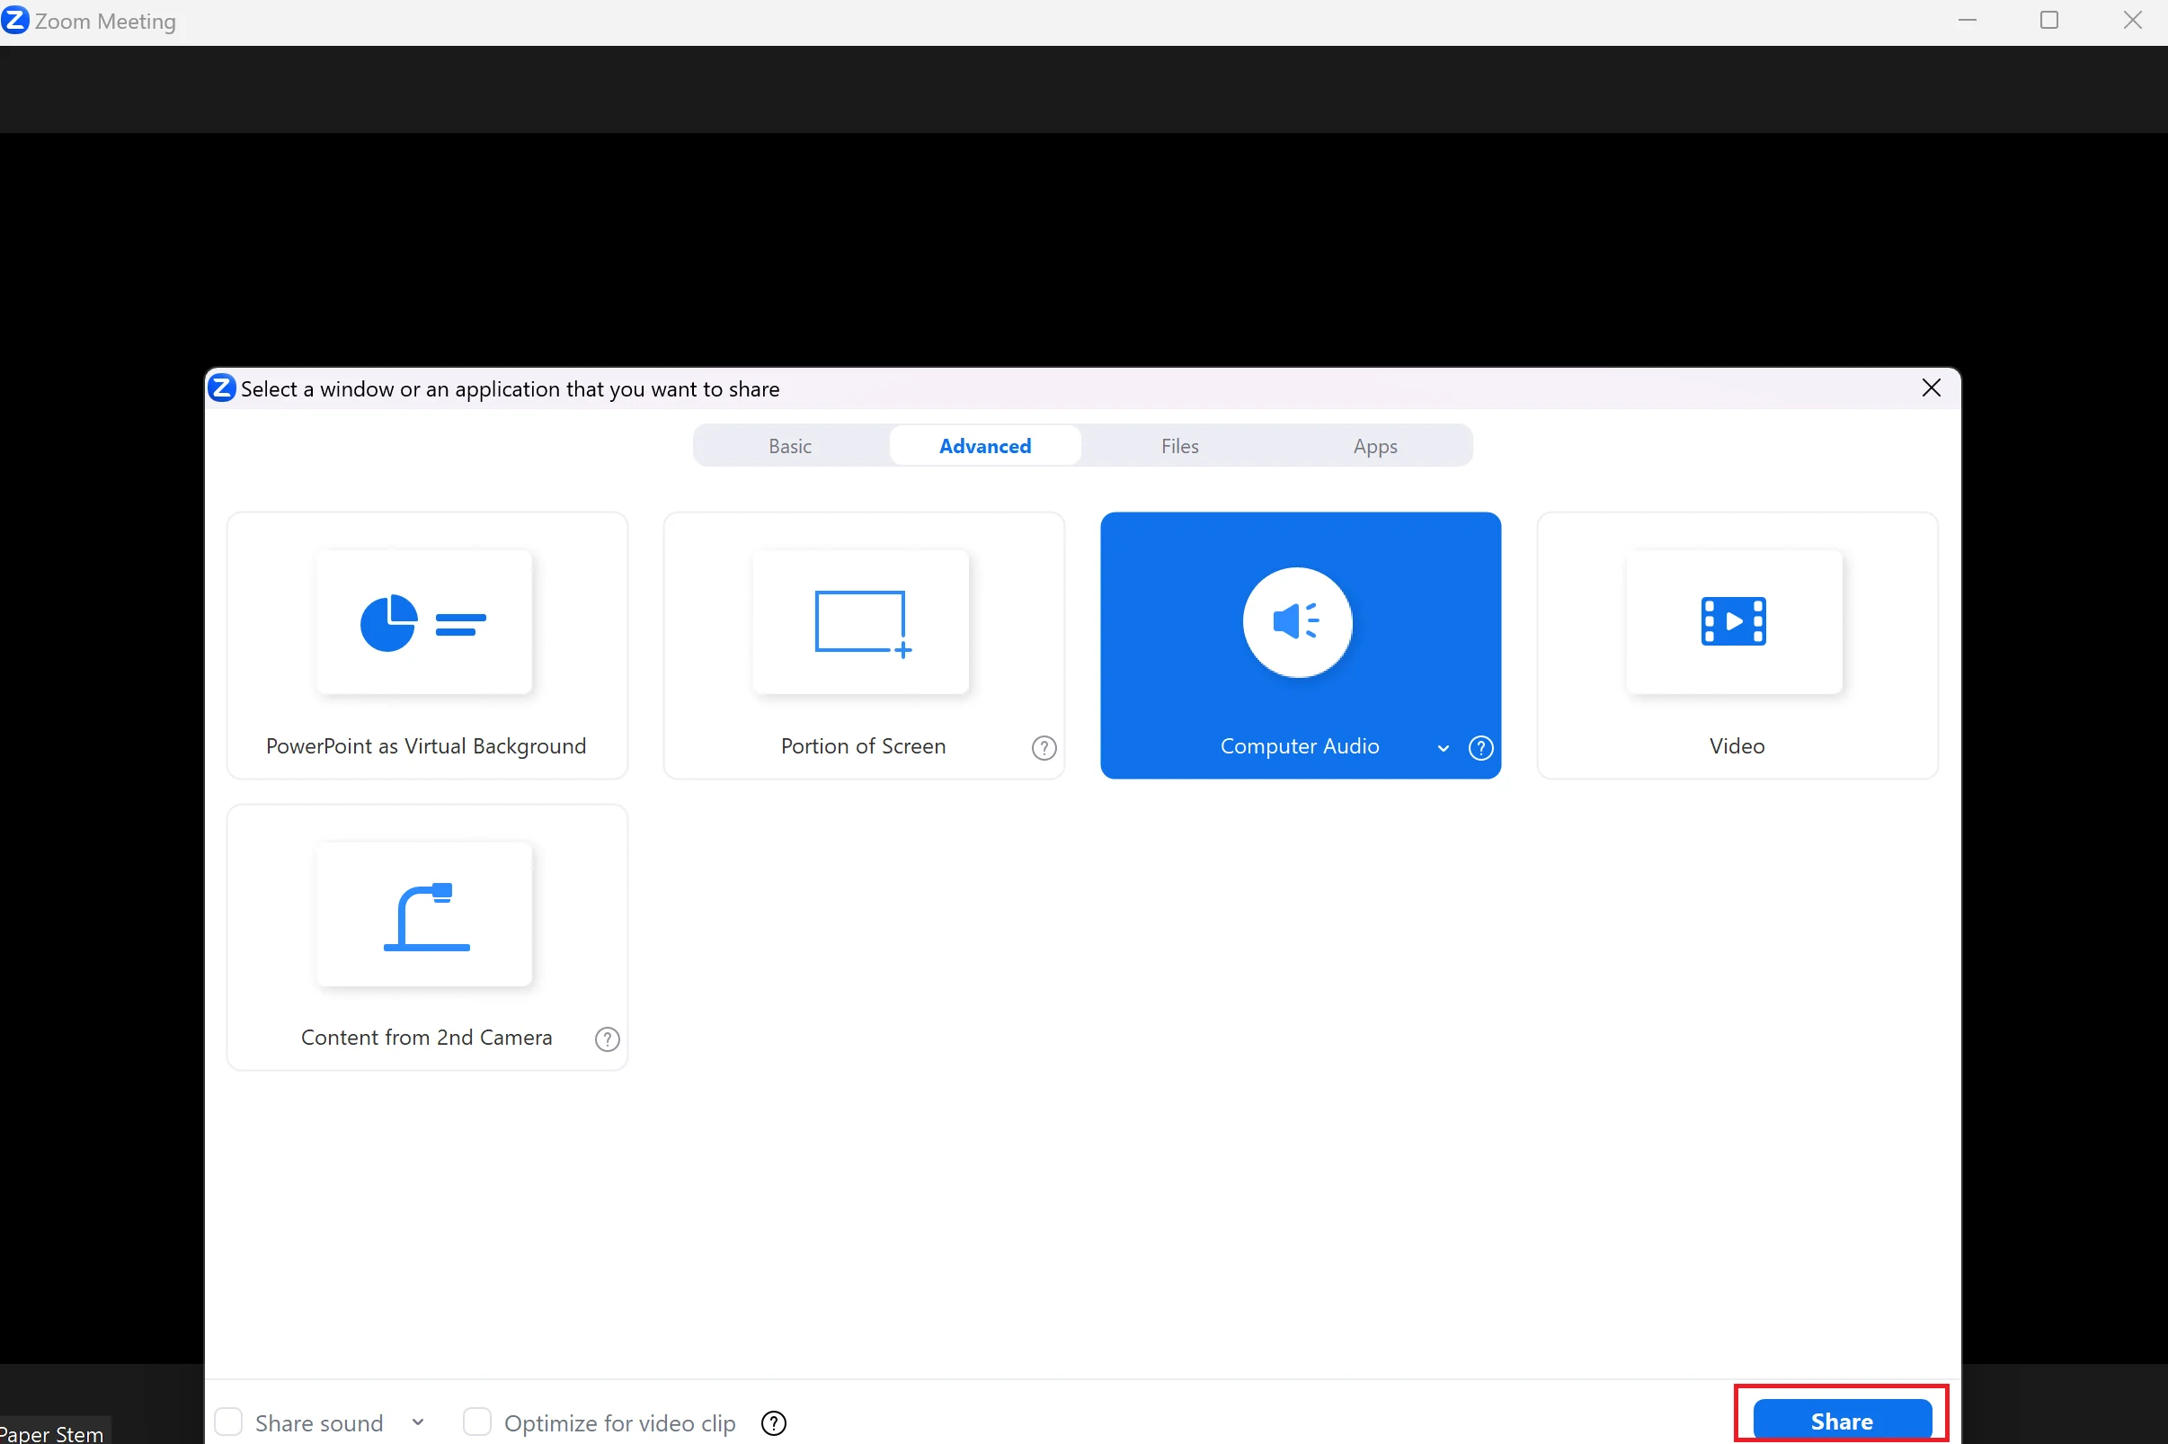The width and height of the screenshot is (2168, 1444).
Task: Enable the Optimize for video clip checkbox
Action: point(477,1422)
